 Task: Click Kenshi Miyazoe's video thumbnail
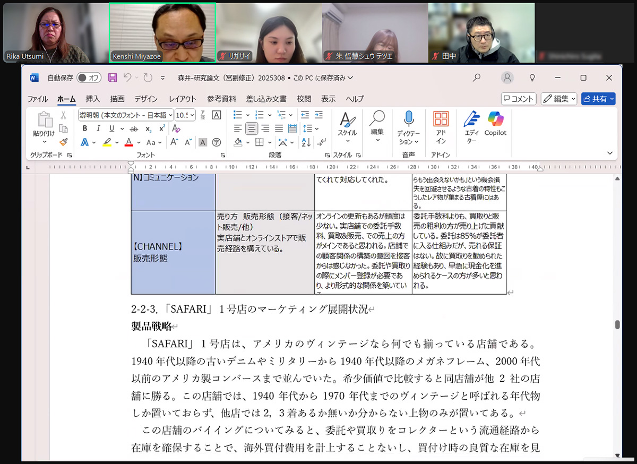(x=162, y=33)
